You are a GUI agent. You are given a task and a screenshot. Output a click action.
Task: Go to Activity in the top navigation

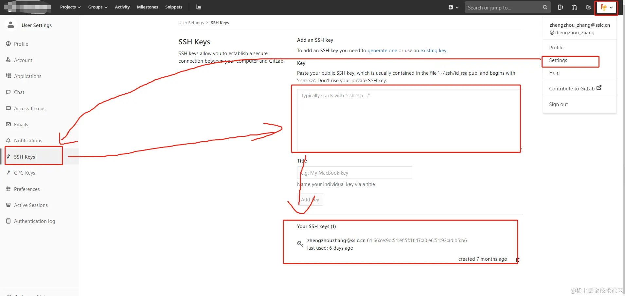122,7
